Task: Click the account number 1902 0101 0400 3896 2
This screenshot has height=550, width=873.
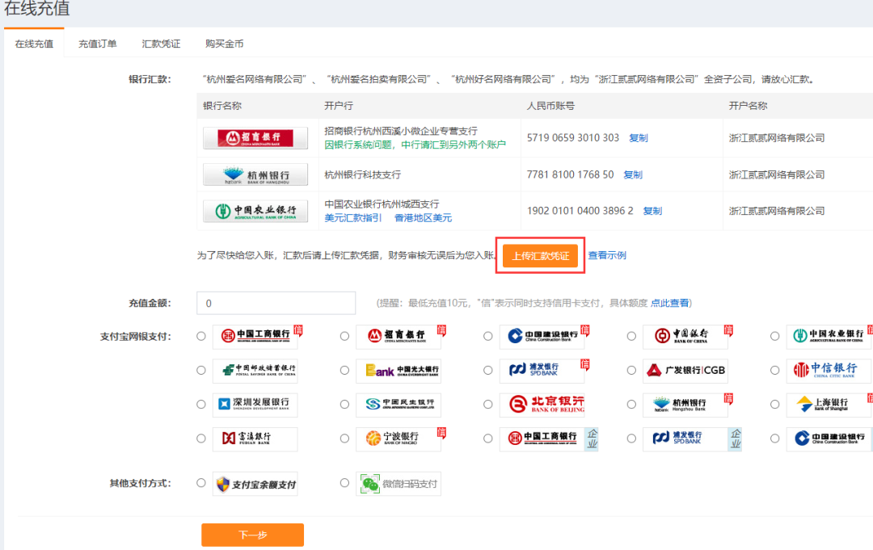Action: pos(580,211)
